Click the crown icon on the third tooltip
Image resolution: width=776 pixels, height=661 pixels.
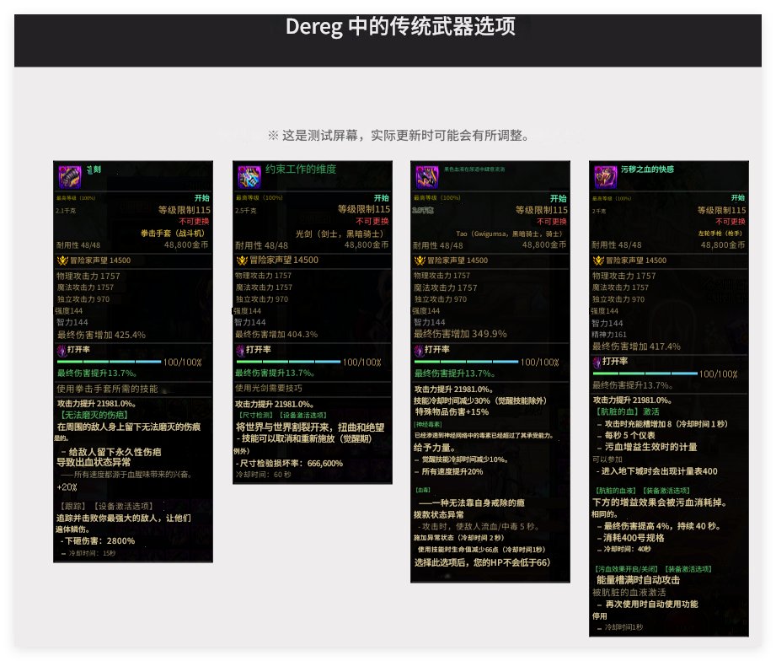click(420, 260)
